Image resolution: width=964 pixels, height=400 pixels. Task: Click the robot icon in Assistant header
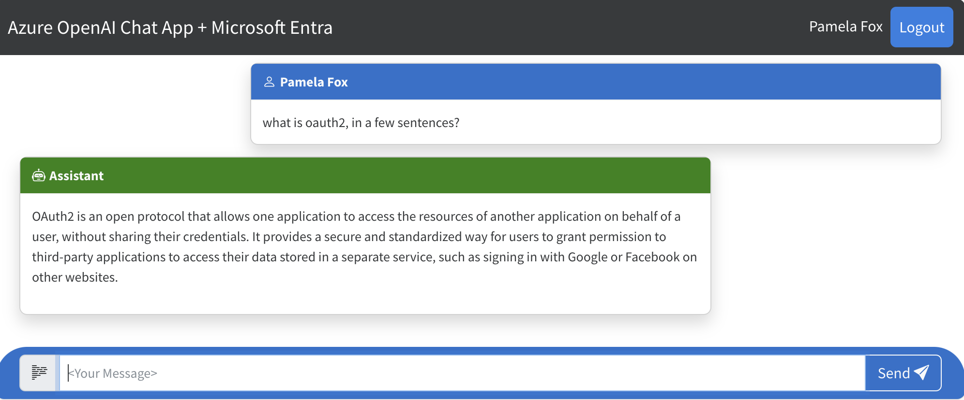point(39,176)
